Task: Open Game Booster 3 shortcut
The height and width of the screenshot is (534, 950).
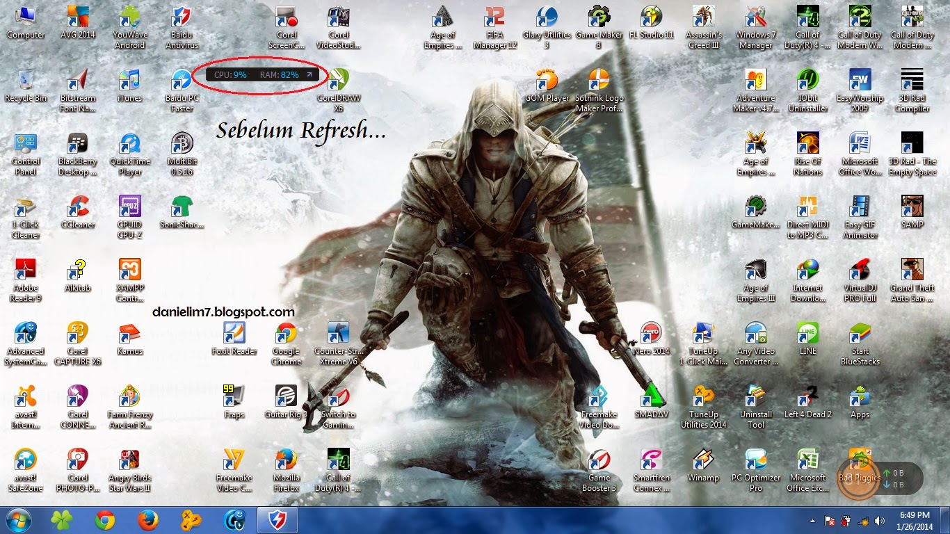Action: [x=599, y=470]
